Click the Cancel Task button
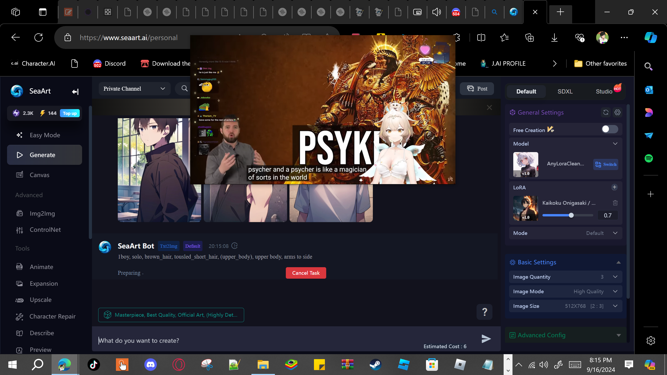Viewport: 667px width, 375px height. point(306,273)
